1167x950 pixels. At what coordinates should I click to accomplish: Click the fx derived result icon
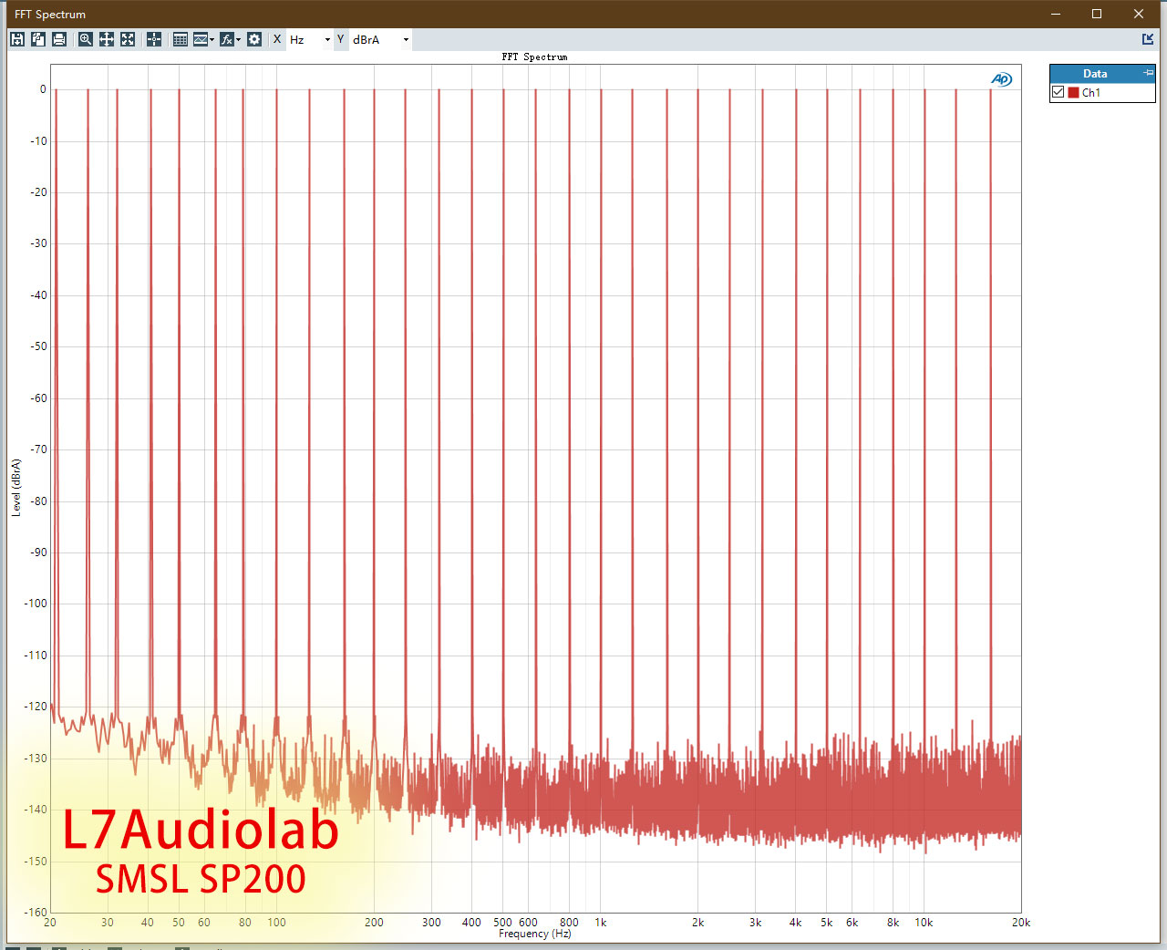point(227,39)
